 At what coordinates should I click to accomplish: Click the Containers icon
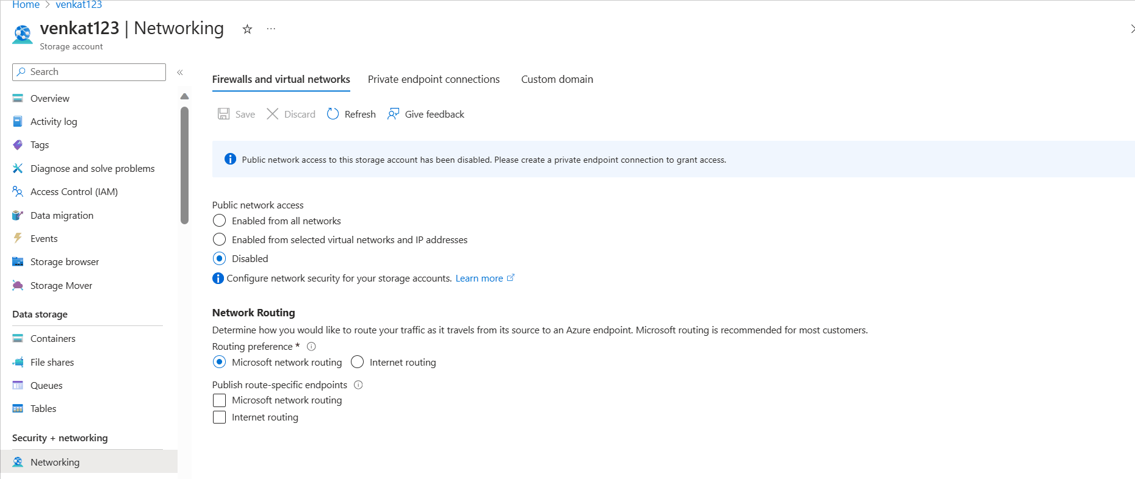click(x=18, y=338)
